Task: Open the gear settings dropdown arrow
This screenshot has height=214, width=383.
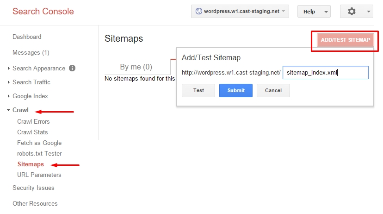Action: [x=369, y=12]
